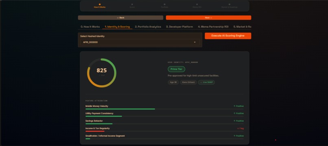Click Positive indicator for Utility Payment Consistency
The image size is (328, 146).
238,113
